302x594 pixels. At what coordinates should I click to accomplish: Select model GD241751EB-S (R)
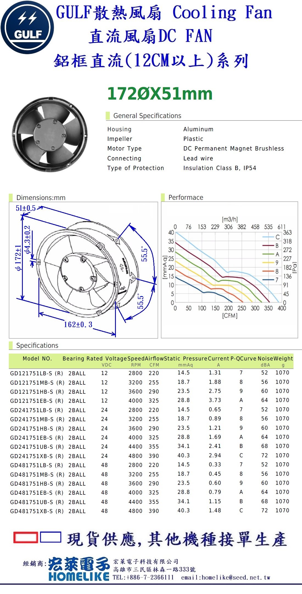click(37, 438)
